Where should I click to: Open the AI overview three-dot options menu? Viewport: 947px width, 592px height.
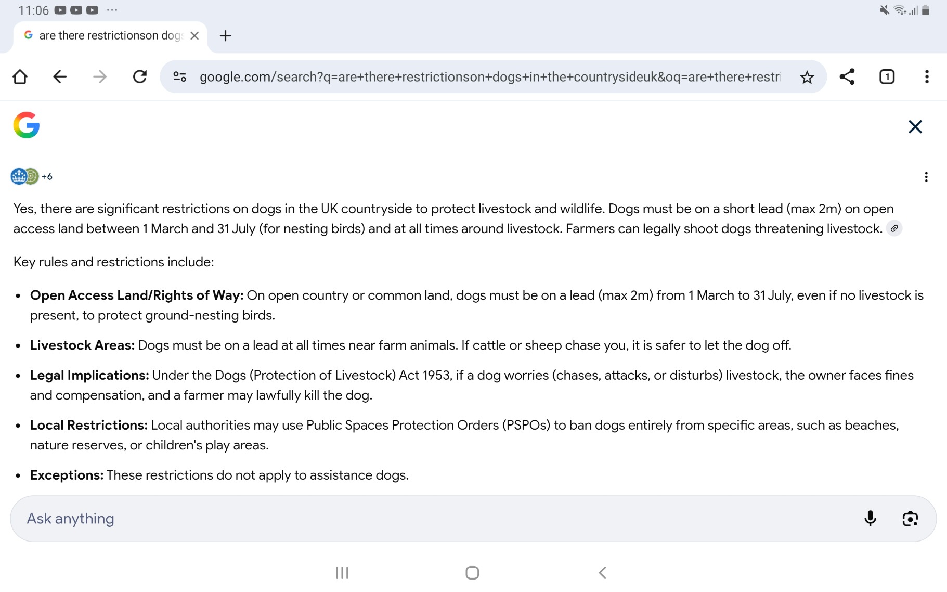(x=926, y=177)
